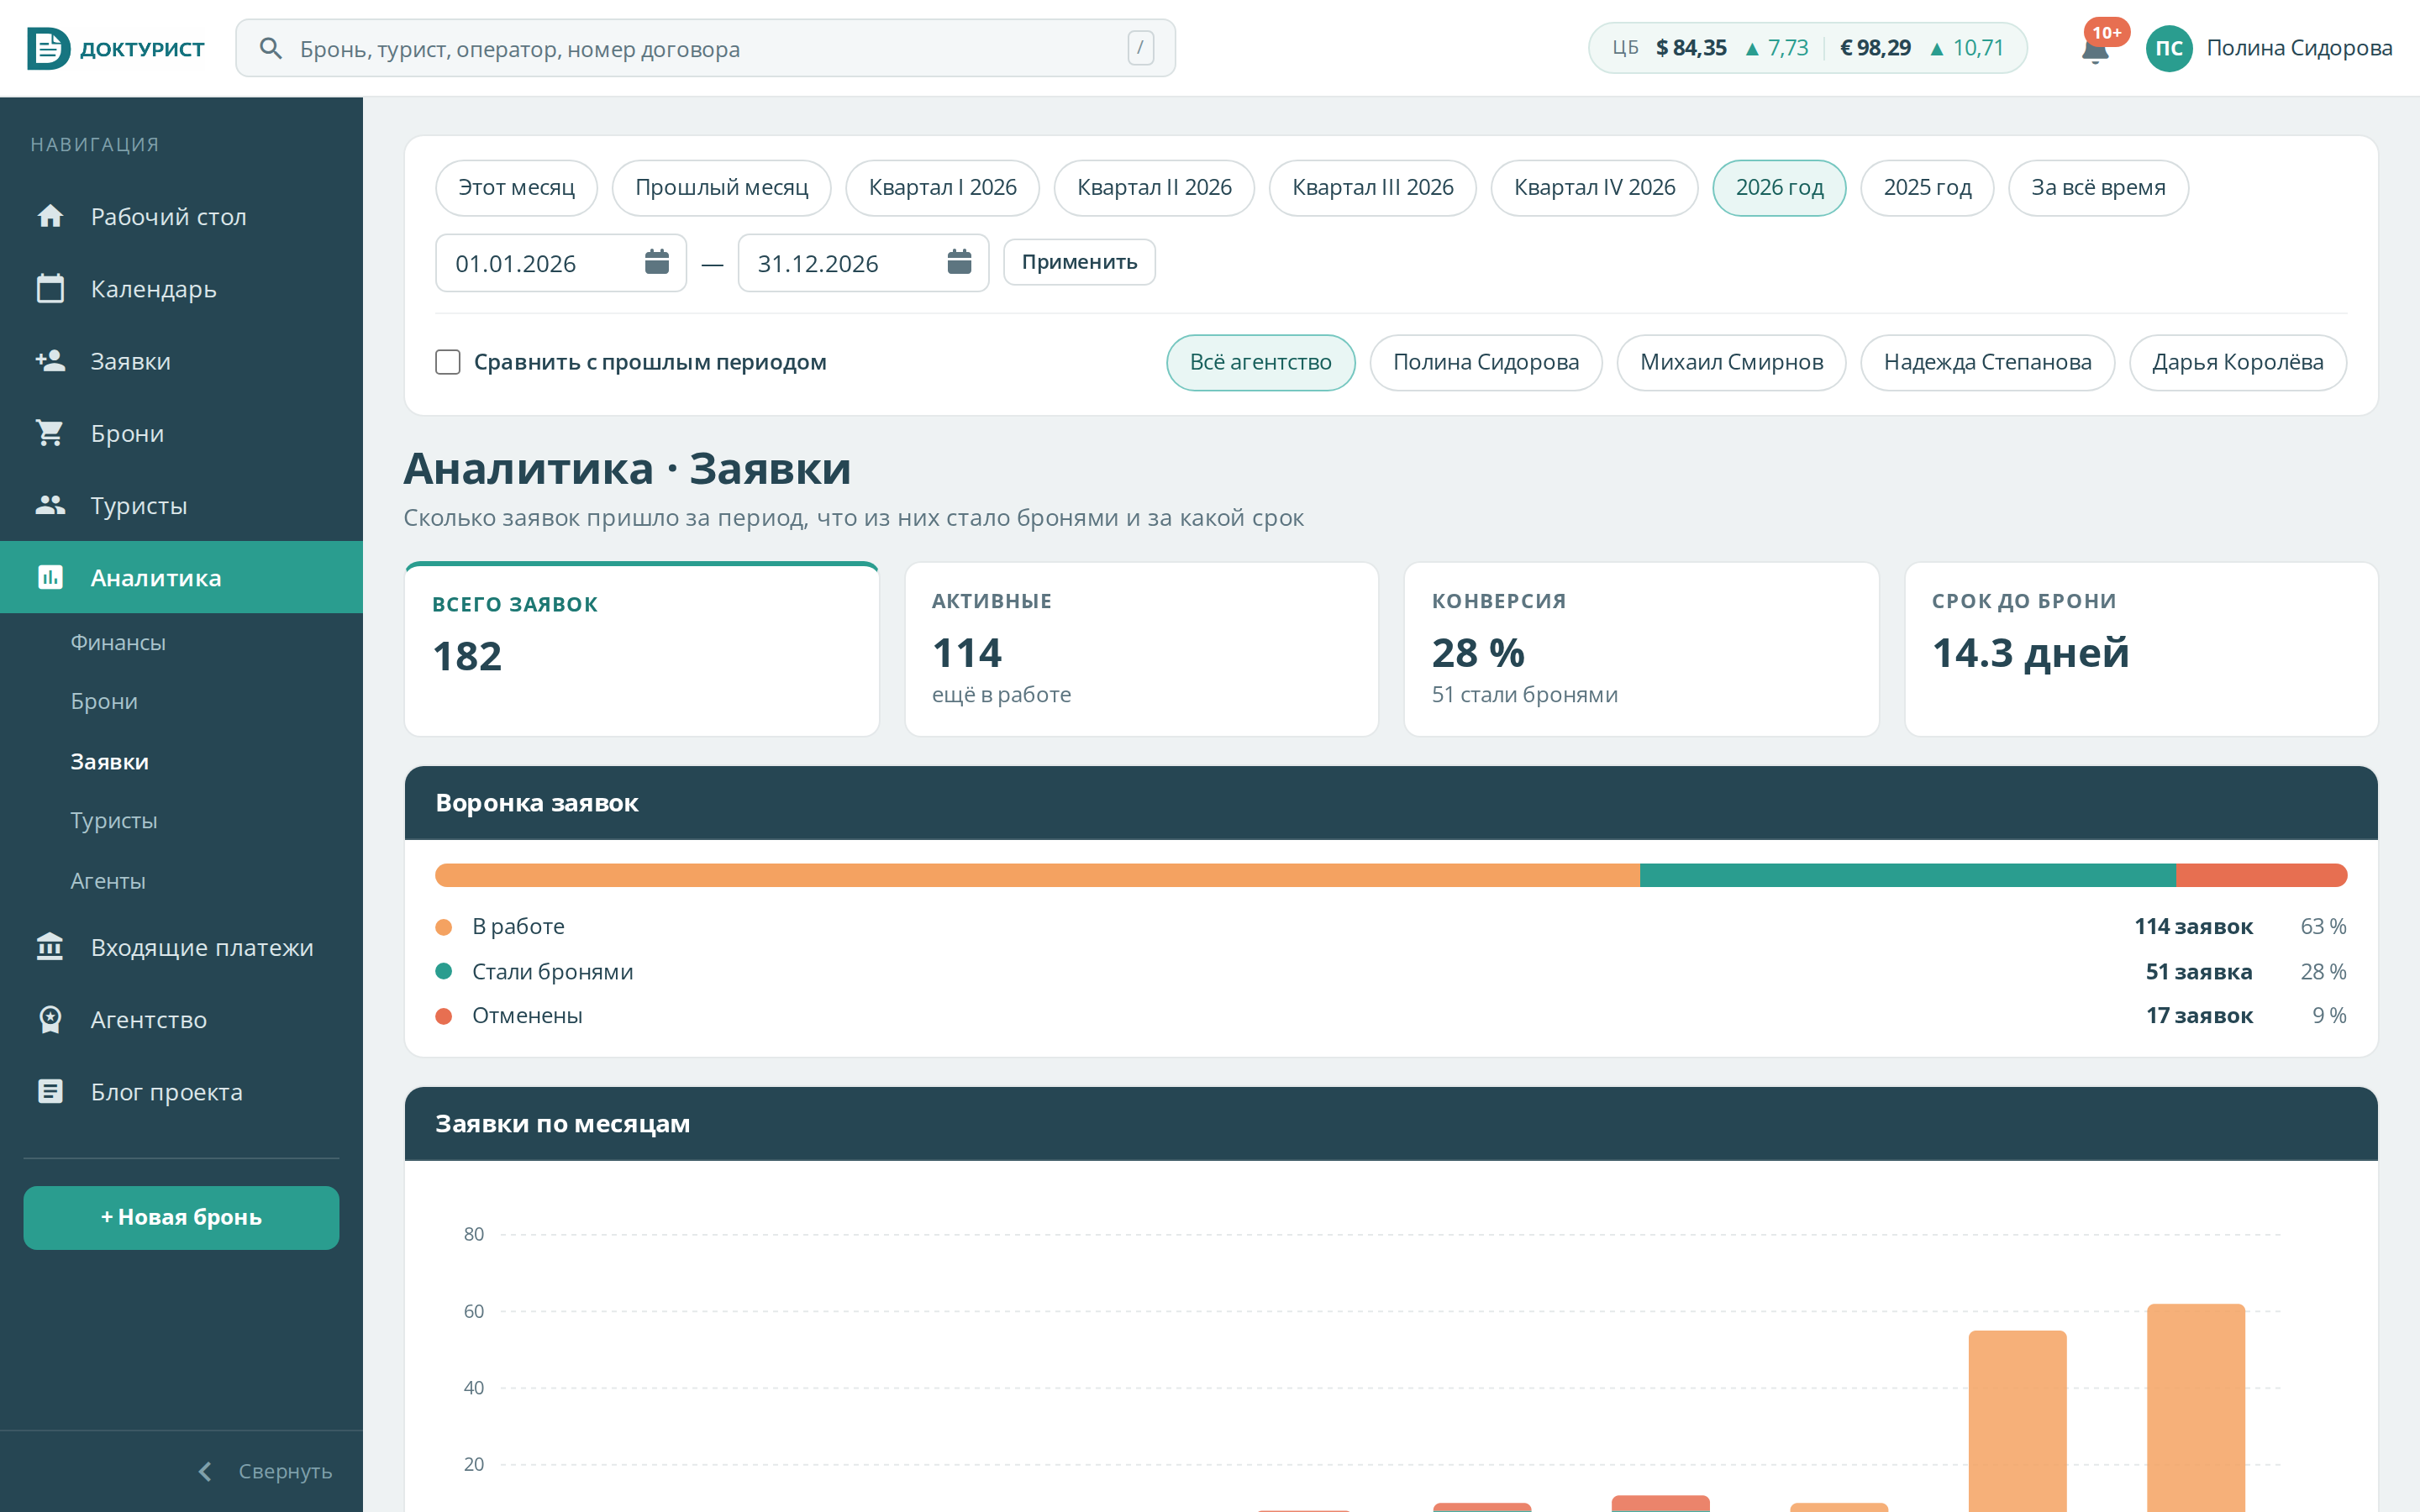Click the Туристы people icon
2420x1512 pixels.
[x=50, y=505]
